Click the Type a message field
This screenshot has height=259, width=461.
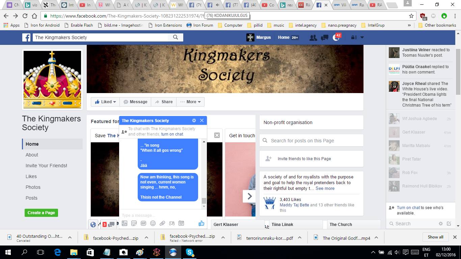click(163, 215)
